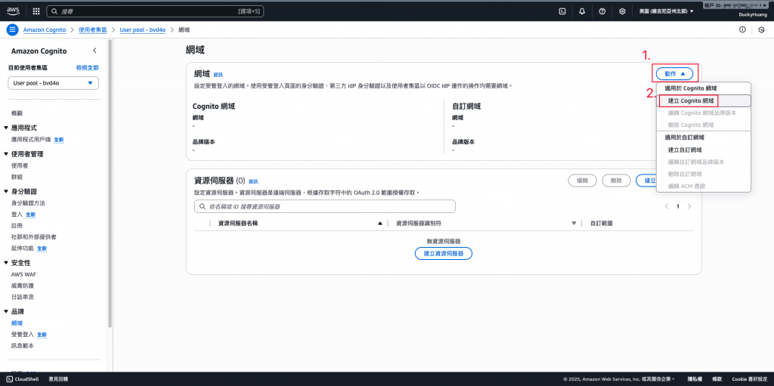Collapse the 應用程式 sidebar section

pyautogui.click(x=6, y=128)
